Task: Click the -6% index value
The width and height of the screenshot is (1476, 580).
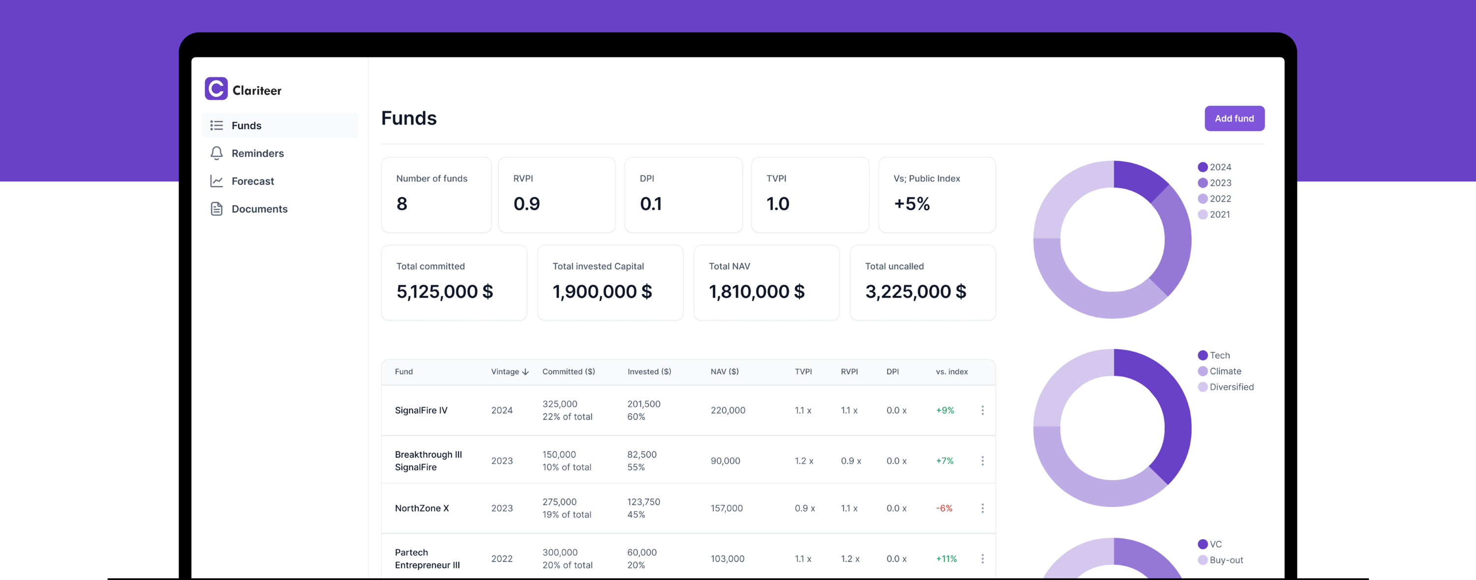Action: click(944, 508)
